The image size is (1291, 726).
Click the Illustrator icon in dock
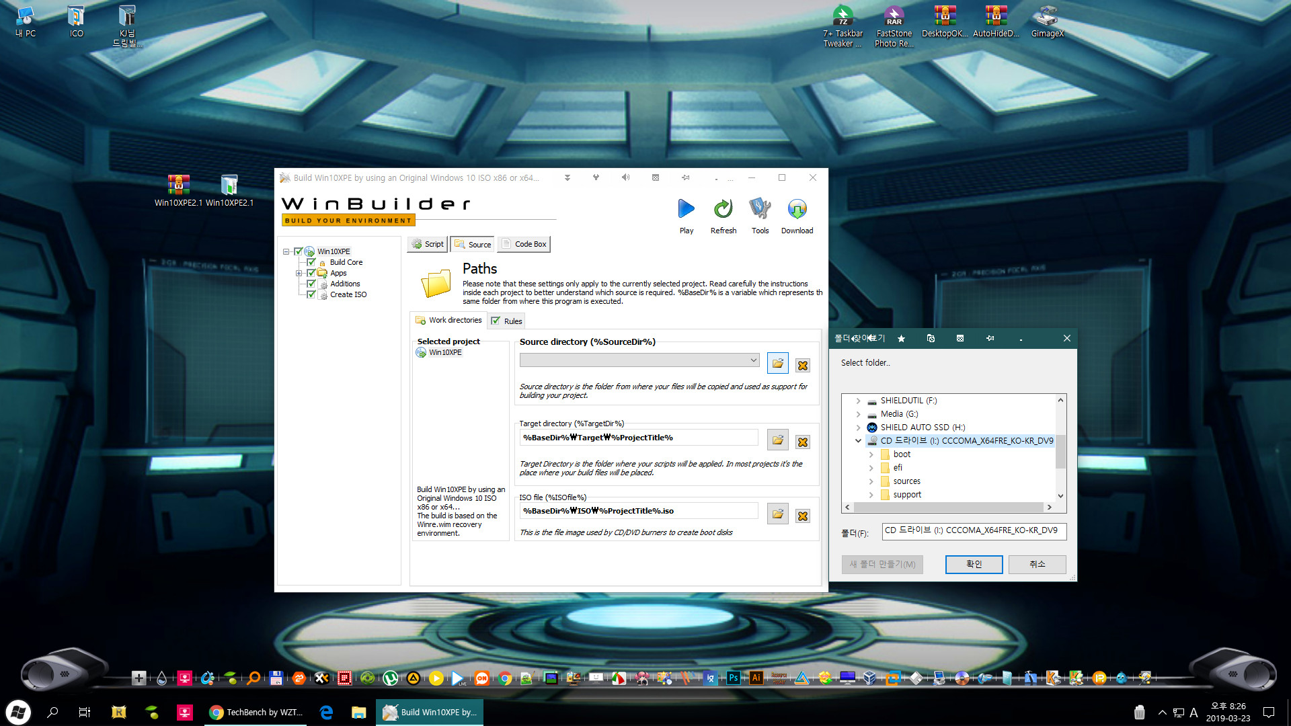756,678
